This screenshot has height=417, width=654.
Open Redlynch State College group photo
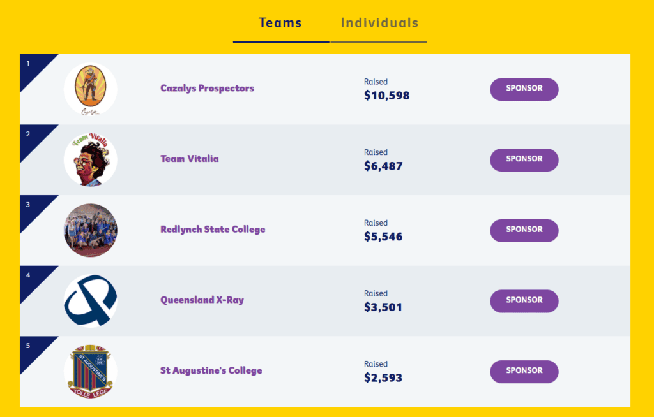tap(91, 230)
